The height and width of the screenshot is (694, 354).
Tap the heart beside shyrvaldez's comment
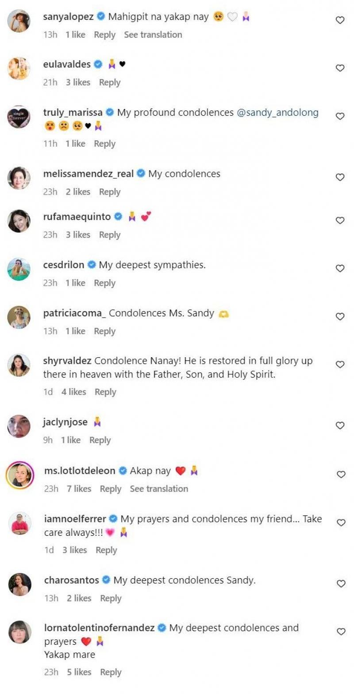(340, 364)
